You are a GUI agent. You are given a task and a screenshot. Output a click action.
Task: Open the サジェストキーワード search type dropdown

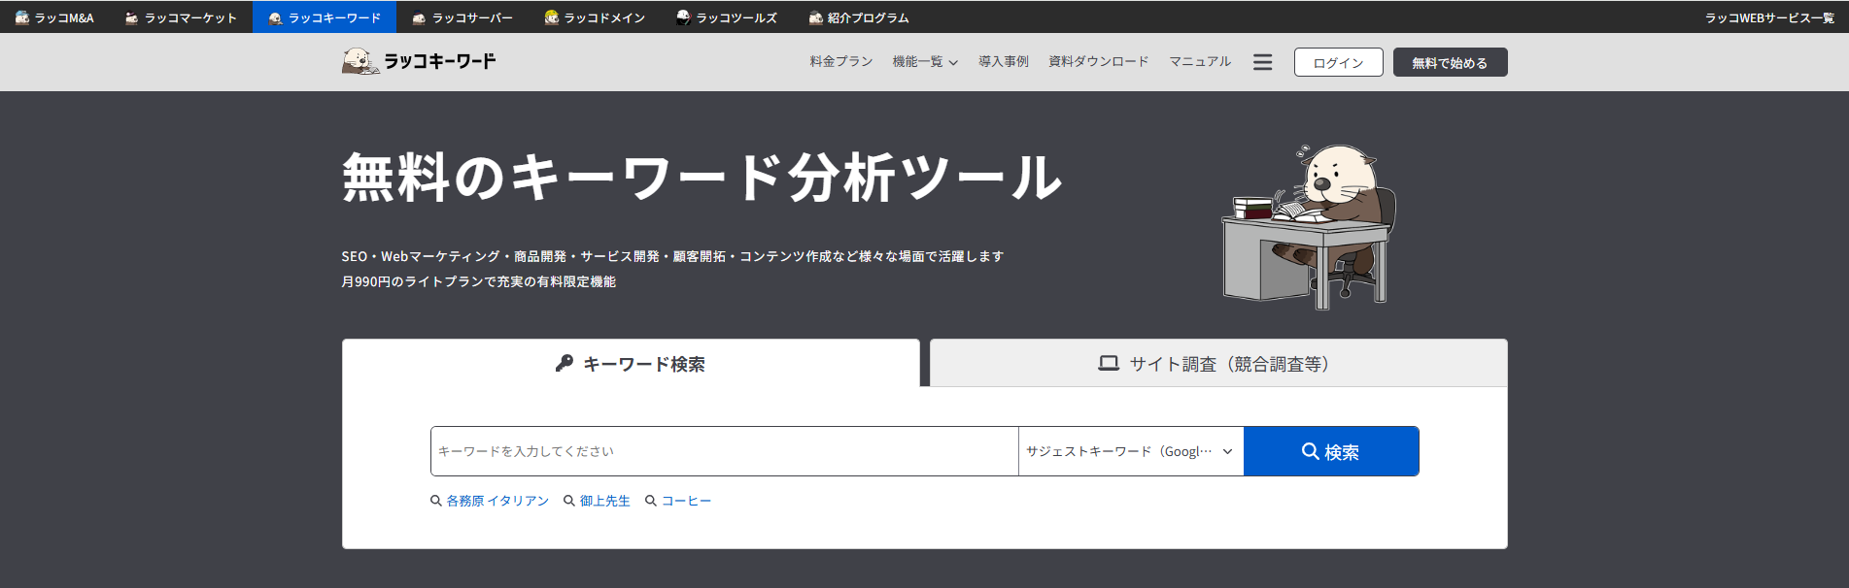coord(1131,451)
